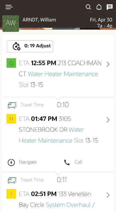Viewport: 116px width, 211px height.
Task: Open the hamburger navigation menu
Action: point(9,7)
